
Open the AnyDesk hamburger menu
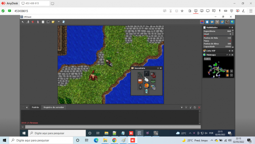251,11
